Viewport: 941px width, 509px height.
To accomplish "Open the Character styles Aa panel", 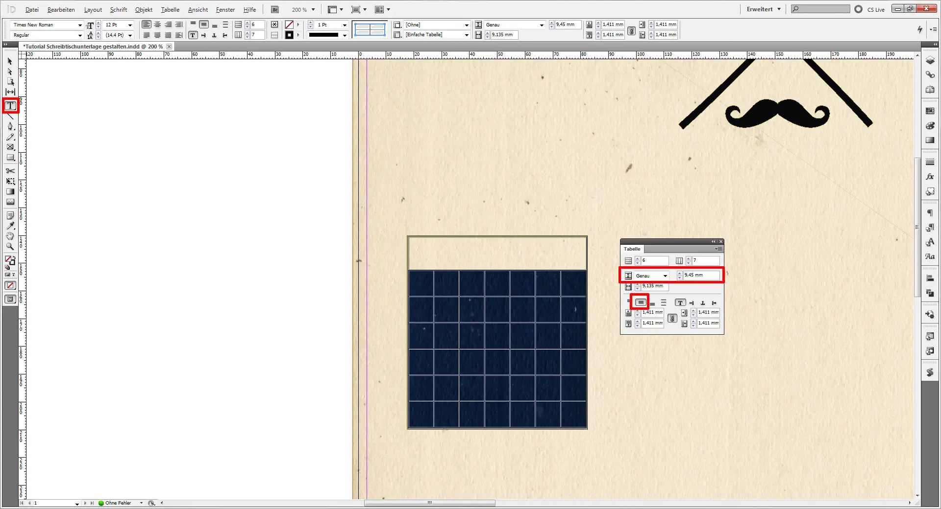I will [x=930, y=256].
